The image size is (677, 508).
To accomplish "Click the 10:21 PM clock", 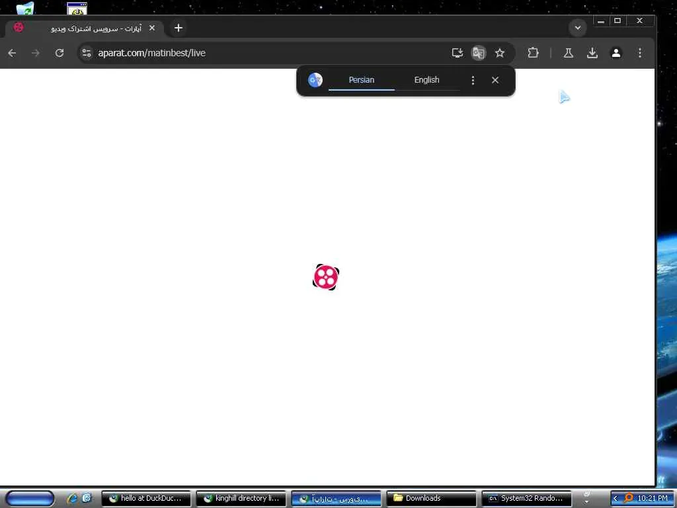I will [653, 498].
